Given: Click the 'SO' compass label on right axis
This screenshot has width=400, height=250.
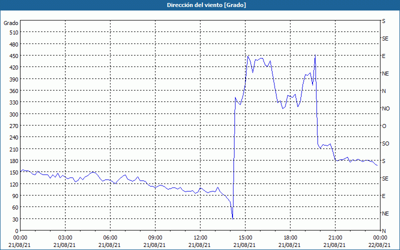Looking at the screenshot, I should (x=385, y=143).
